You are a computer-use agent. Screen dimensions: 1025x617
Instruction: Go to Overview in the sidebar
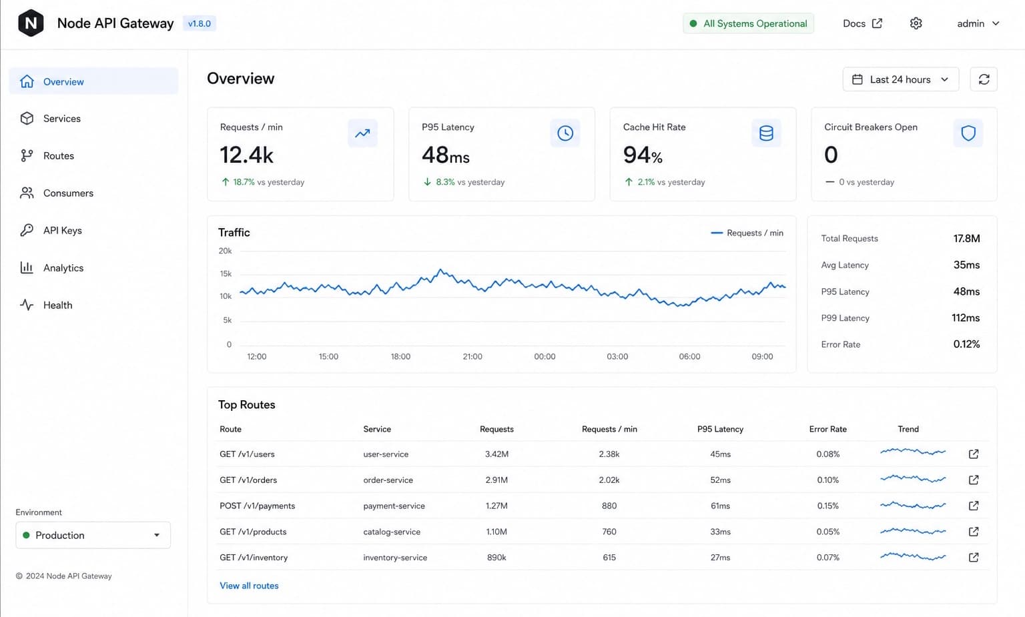pos(93,81)
